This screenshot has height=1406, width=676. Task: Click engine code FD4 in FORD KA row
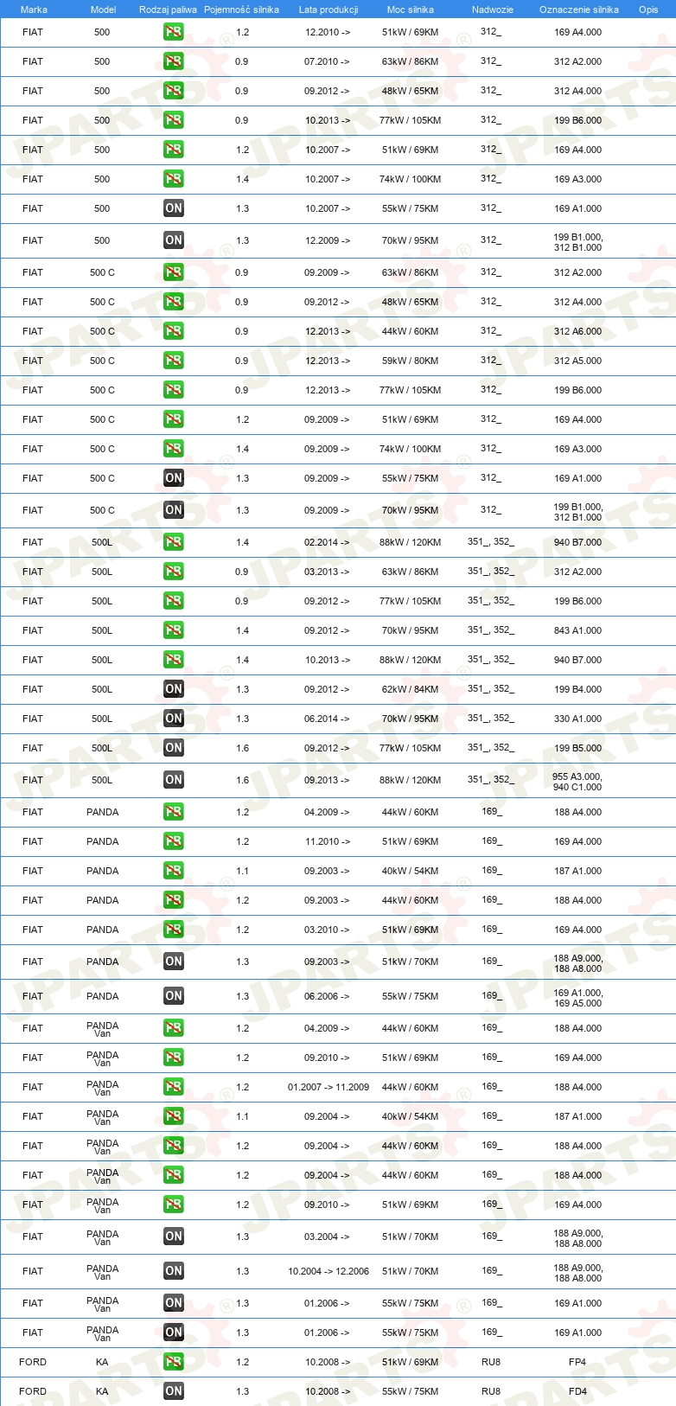coord(577,1391)
